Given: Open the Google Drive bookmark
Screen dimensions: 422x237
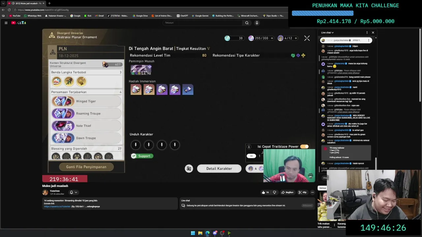Looking at the screenshot, I should click(x=140, y=16).
